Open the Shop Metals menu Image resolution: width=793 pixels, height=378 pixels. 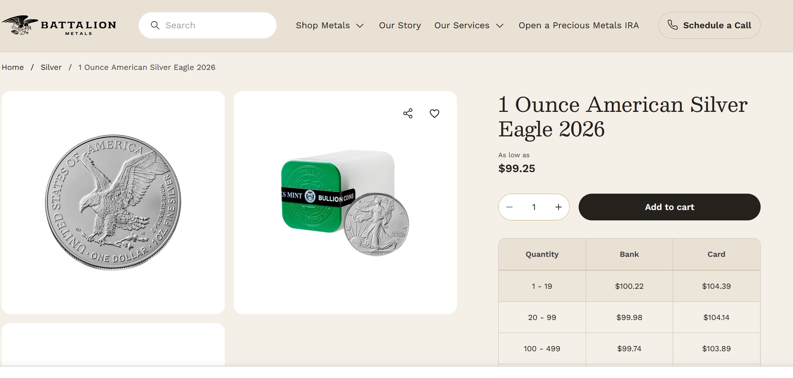click(x=323, y=25)
